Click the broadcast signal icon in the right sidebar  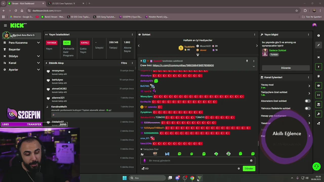(318, 95)
